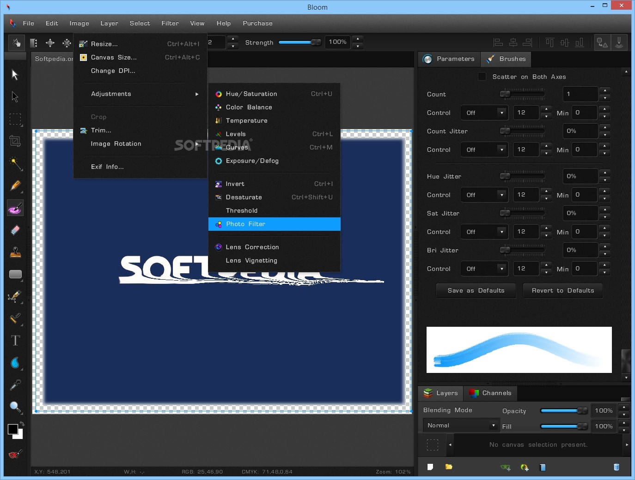Screen dimensions: 635x480
Task: Click the brush stroke preview thumbnail
Action: pos(519,350)
